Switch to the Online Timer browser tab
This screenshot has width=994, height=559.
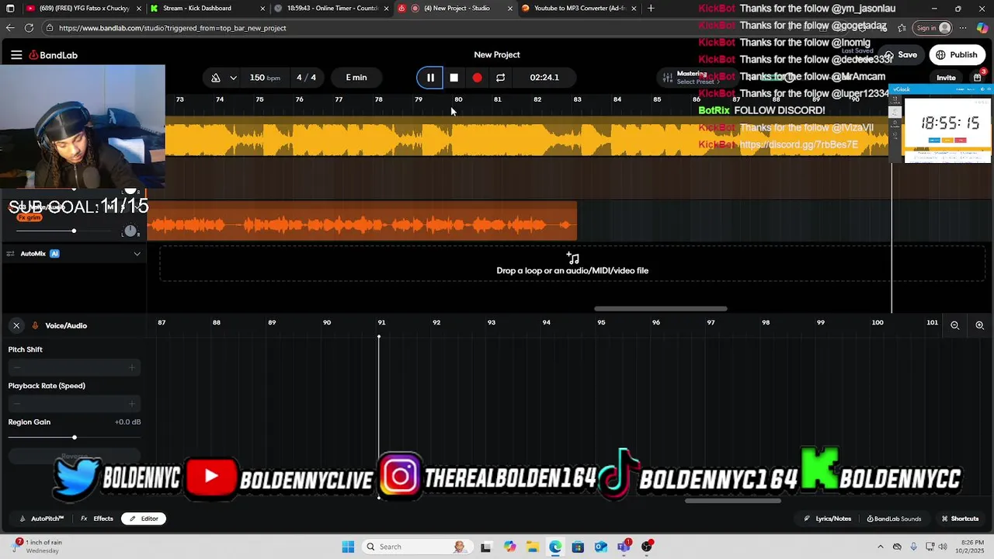pyautogui.click(x=331, y=9)
